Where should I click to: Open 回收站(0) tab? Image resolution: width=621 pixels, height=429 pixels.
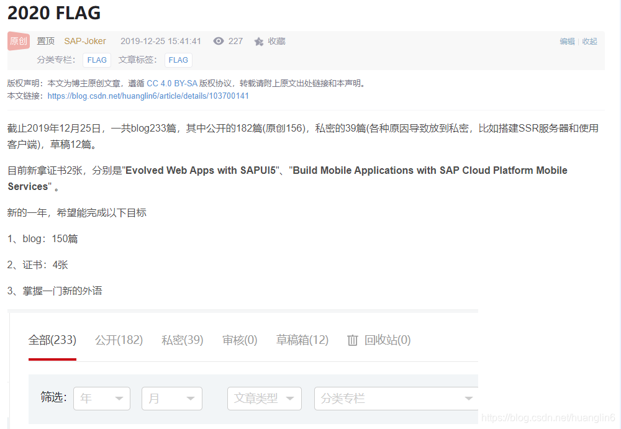tap(388, 340)
